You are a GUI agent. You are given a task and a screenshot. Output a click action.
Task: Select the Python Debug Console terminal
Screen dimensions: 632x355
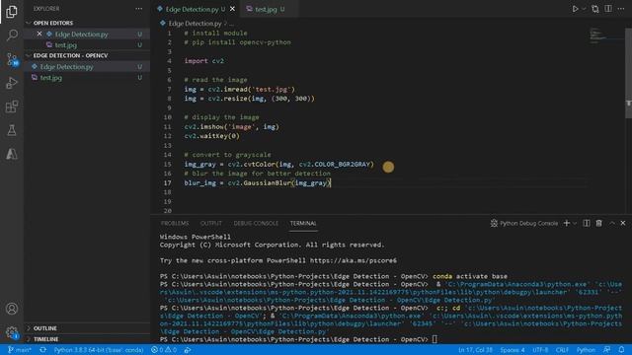pos(524,224)
